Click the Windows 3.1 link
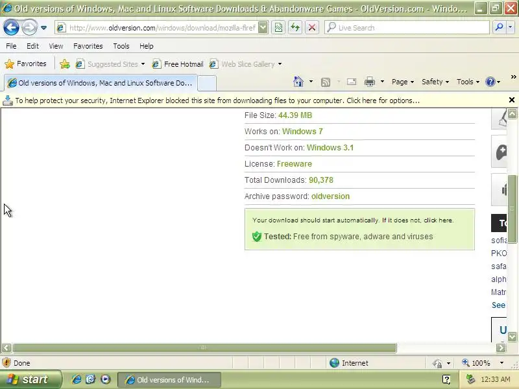Image resolution: width=519 pixels, height=389 pixels. [x=330, y=148]
